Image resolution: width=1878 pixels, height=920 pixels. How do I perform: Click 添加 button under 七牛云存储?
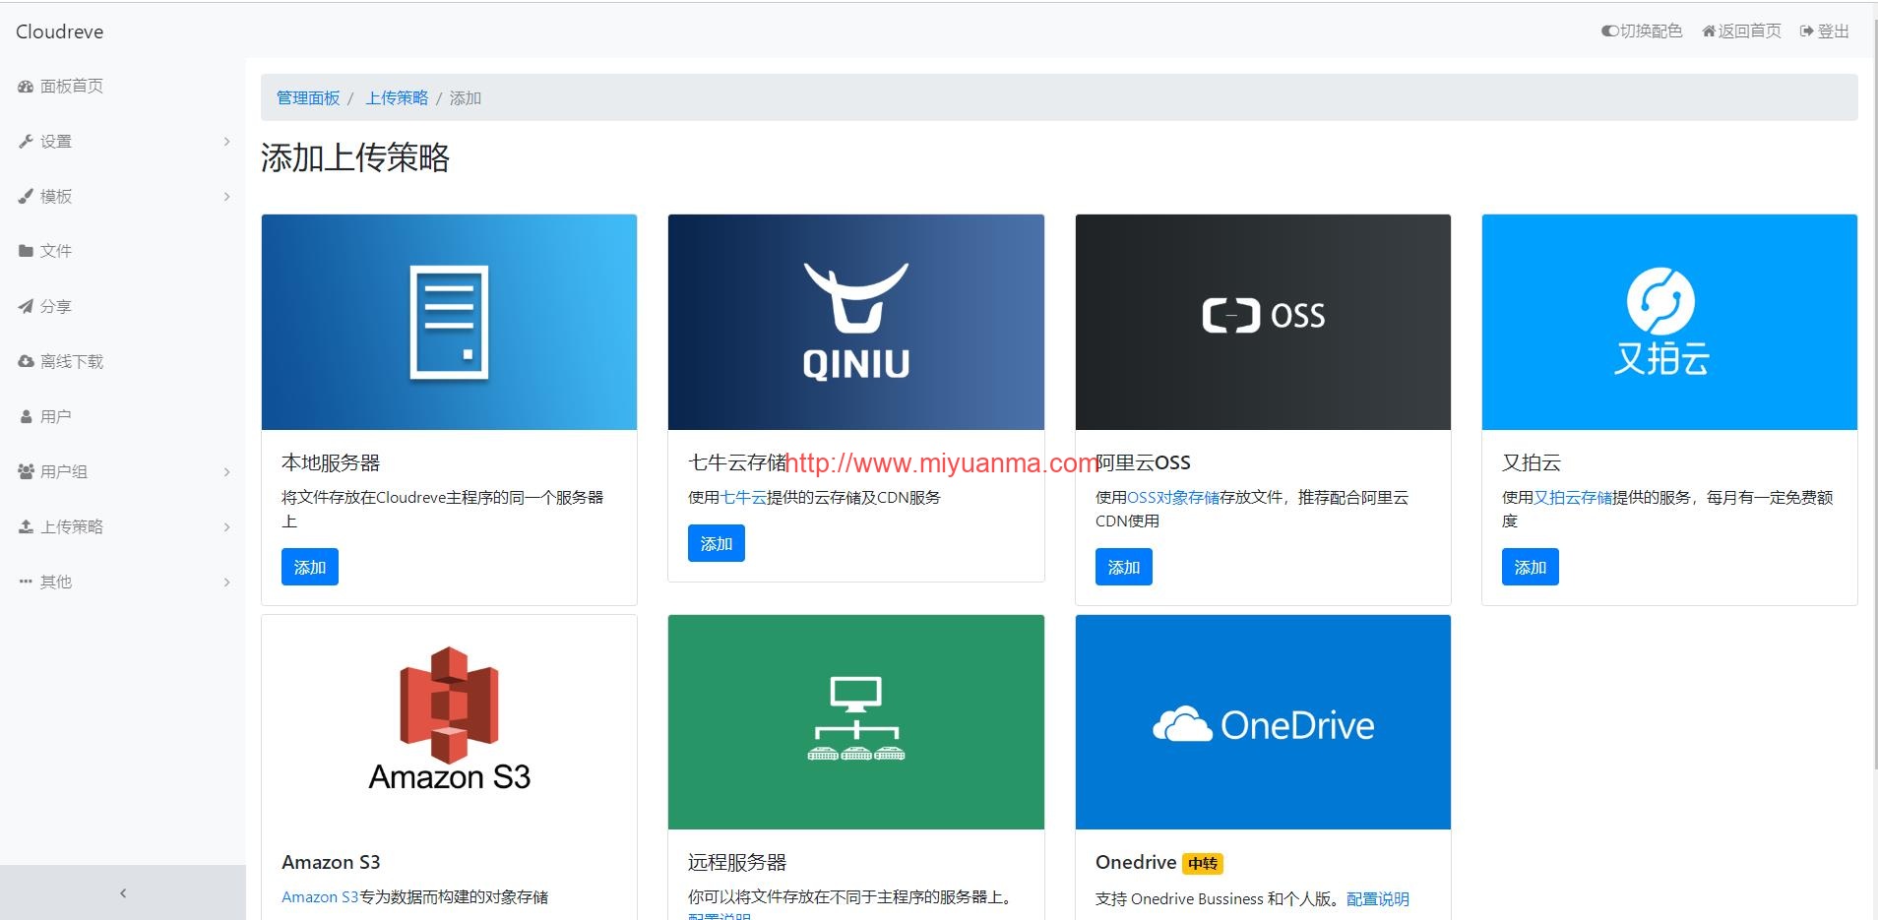pyautogui.click(x=717, y=543)
